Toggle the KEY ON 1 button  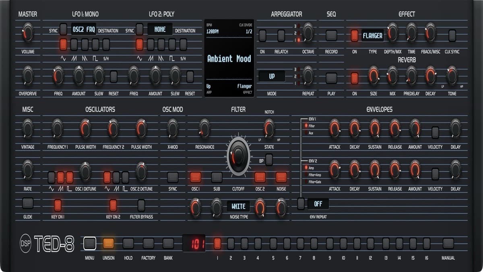58,206
